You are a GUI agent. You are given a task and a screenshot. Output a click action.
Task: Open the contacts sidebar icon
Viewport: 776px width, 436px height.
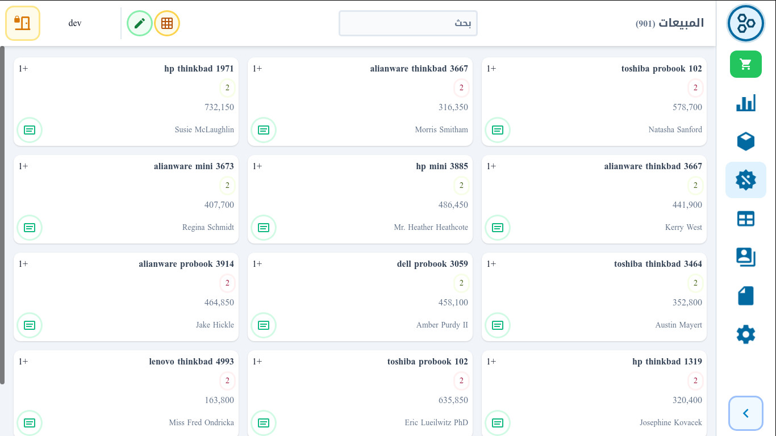point(745,257)
